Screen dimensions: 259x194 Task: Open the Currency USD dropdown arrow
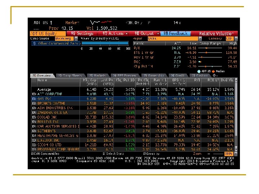point(236,38)
